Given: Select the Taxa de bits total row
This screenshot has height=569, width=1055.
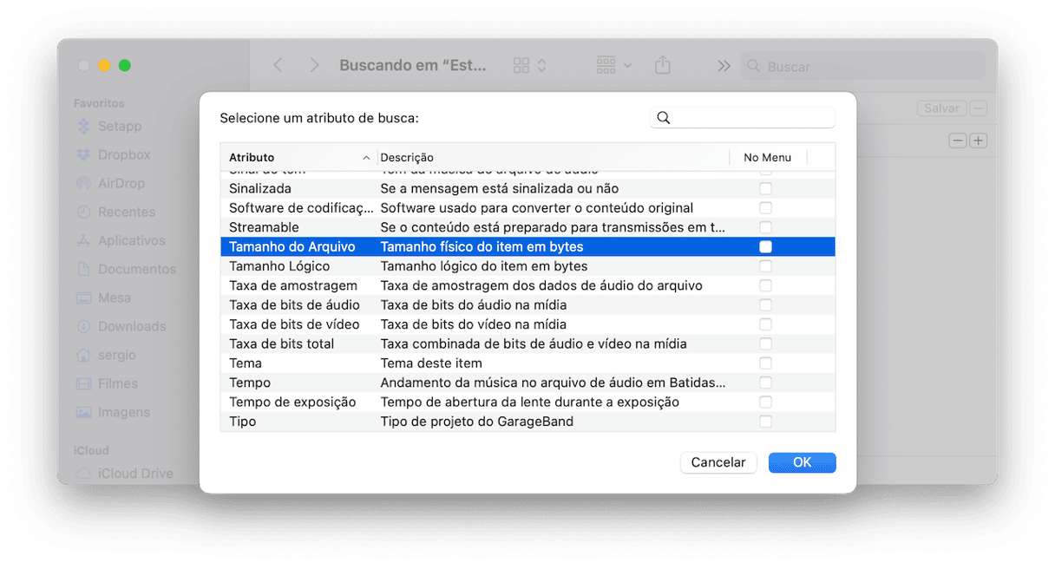Looking at the screenshot, I should click(x=527, y=344).
